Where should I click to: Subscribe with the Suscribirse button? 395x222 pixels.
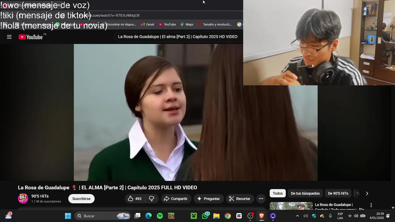[81, 199]
